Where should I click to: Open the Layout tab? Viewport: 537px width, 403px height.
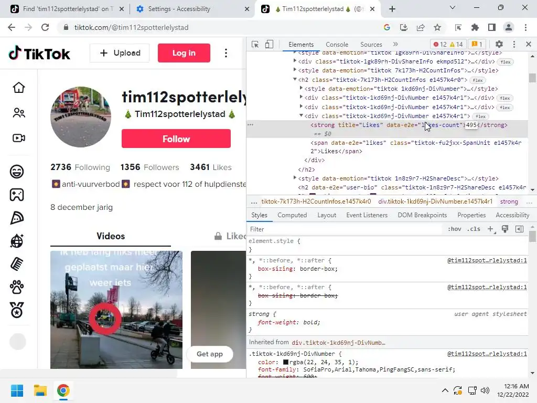327,215
